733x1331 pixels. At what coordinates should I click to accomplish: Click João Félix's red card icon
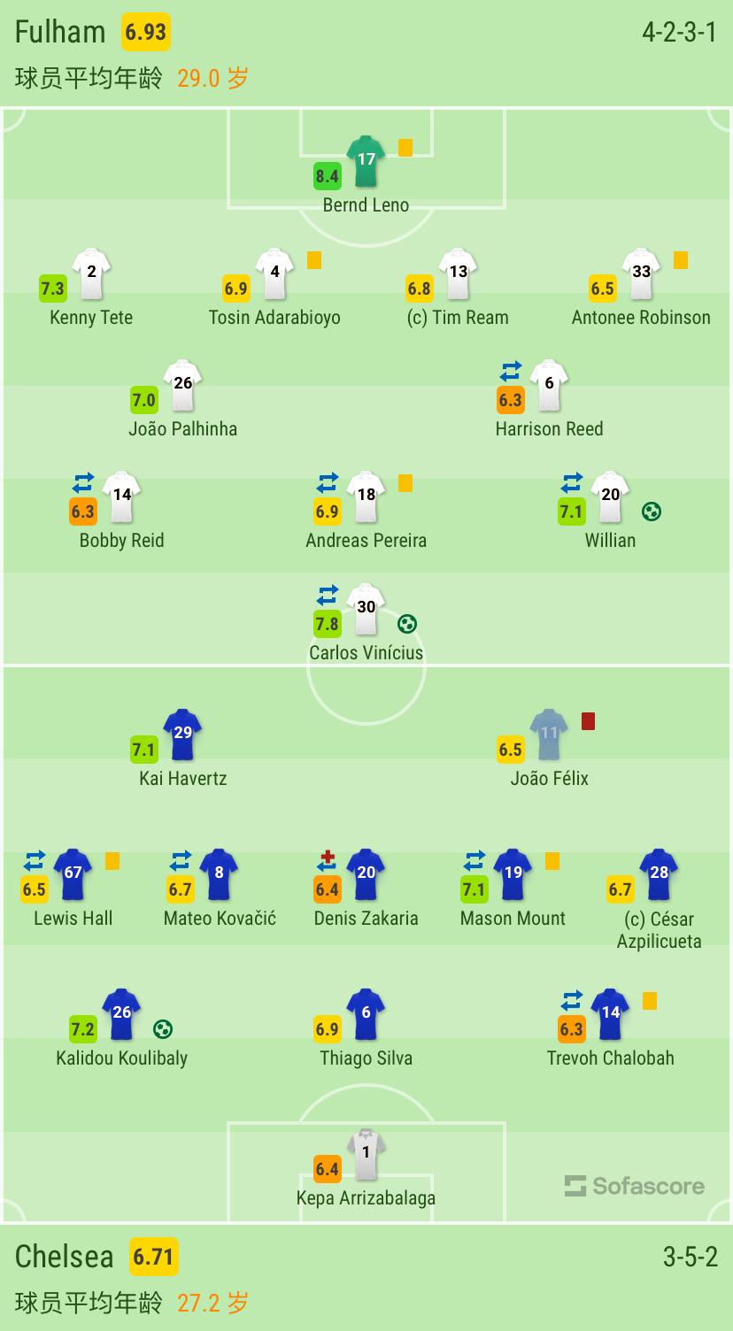click(x=588, y=721)
